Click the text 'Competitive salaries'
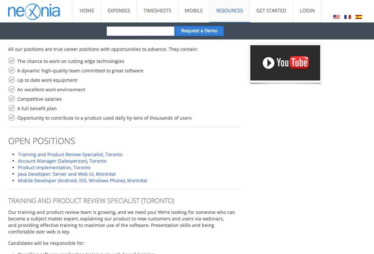This screenshot has height=254, width=374. 39,99
